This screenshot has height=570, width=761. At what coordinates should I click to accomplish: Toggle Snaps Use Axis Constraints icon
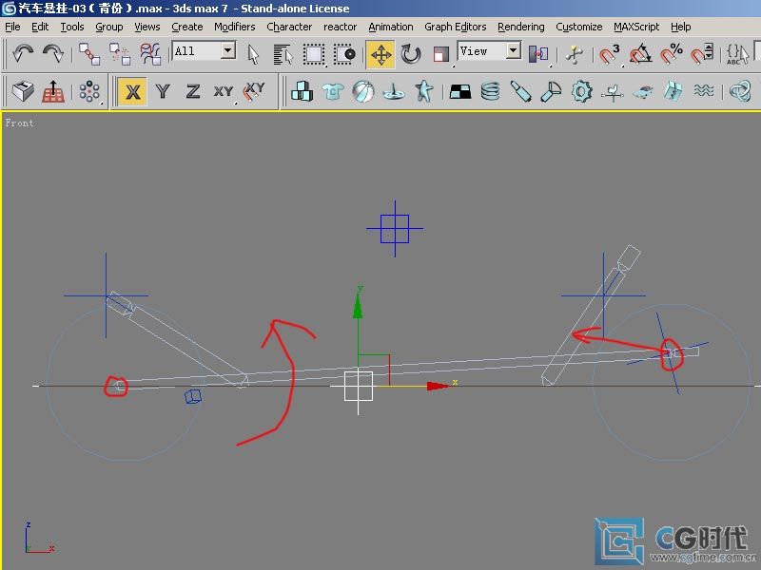coord(253,91)
